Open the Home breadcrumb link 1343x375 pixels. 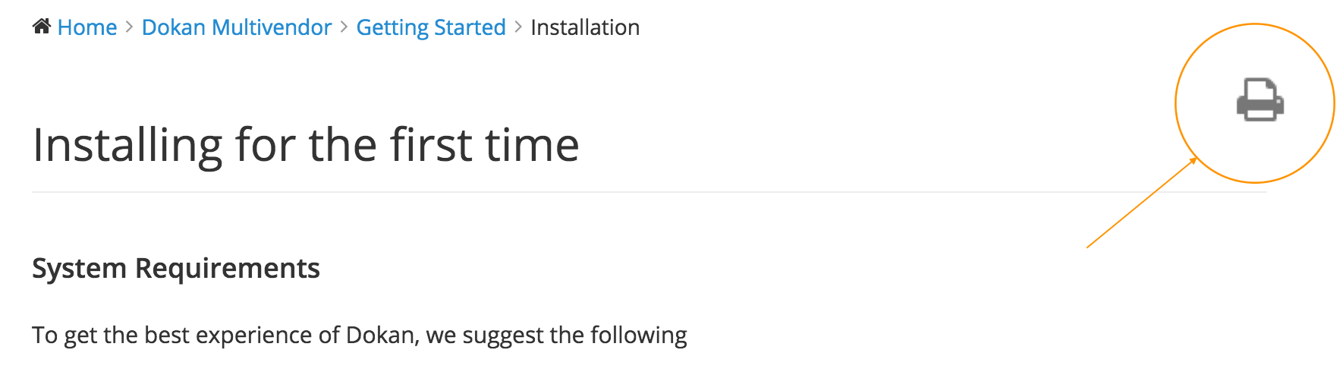[x=87, y=27]
